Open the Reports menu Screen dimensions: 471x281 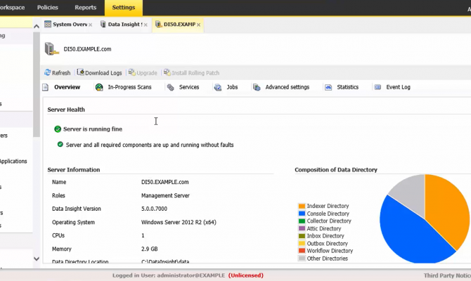pos(85,8)
